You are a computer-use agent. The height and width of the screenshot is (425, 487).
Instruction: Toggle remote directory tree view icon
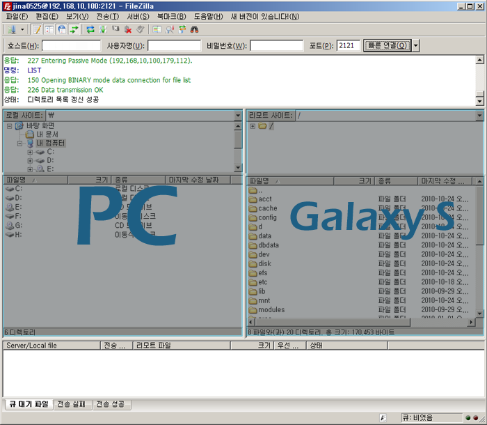62,29
